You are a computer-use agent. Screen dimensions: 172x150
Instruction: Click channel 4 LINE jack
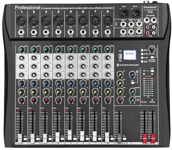tap(58, 32)
